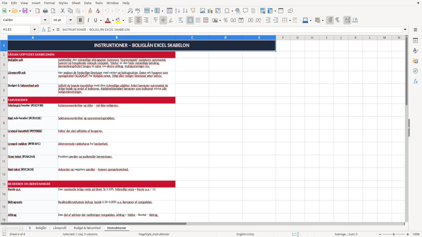Click Increase Indent icon

click(268, 20)
